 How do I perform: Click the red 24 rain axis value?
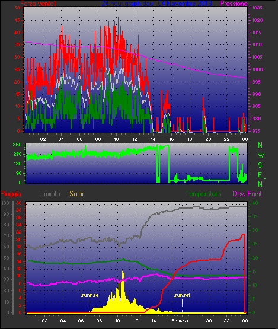[19, 225]
